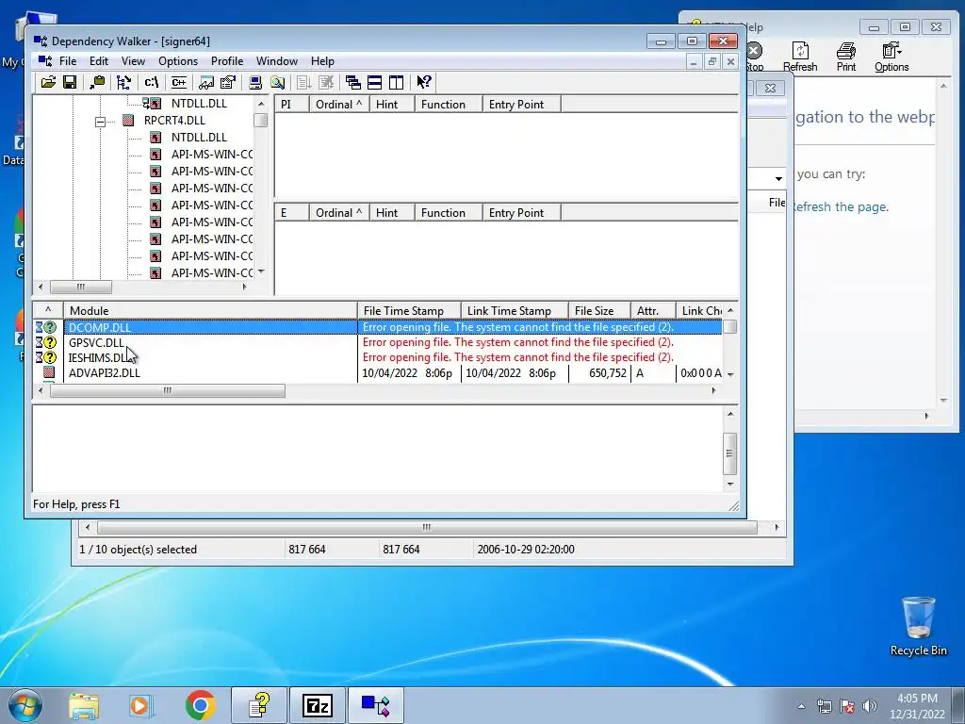Sort by Link Time Stamp column
965x724 pixels.
tap(515, 311)
